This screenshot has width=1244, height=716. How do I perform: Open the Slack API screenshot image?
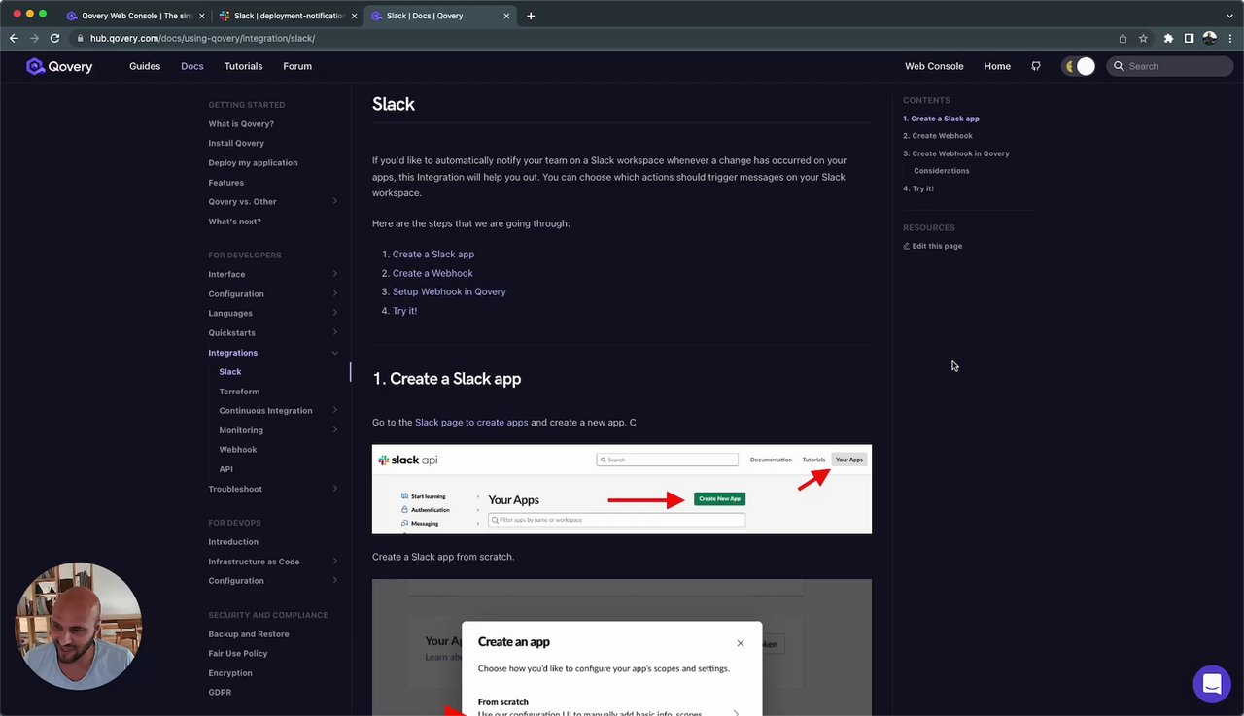click(621, 490)
